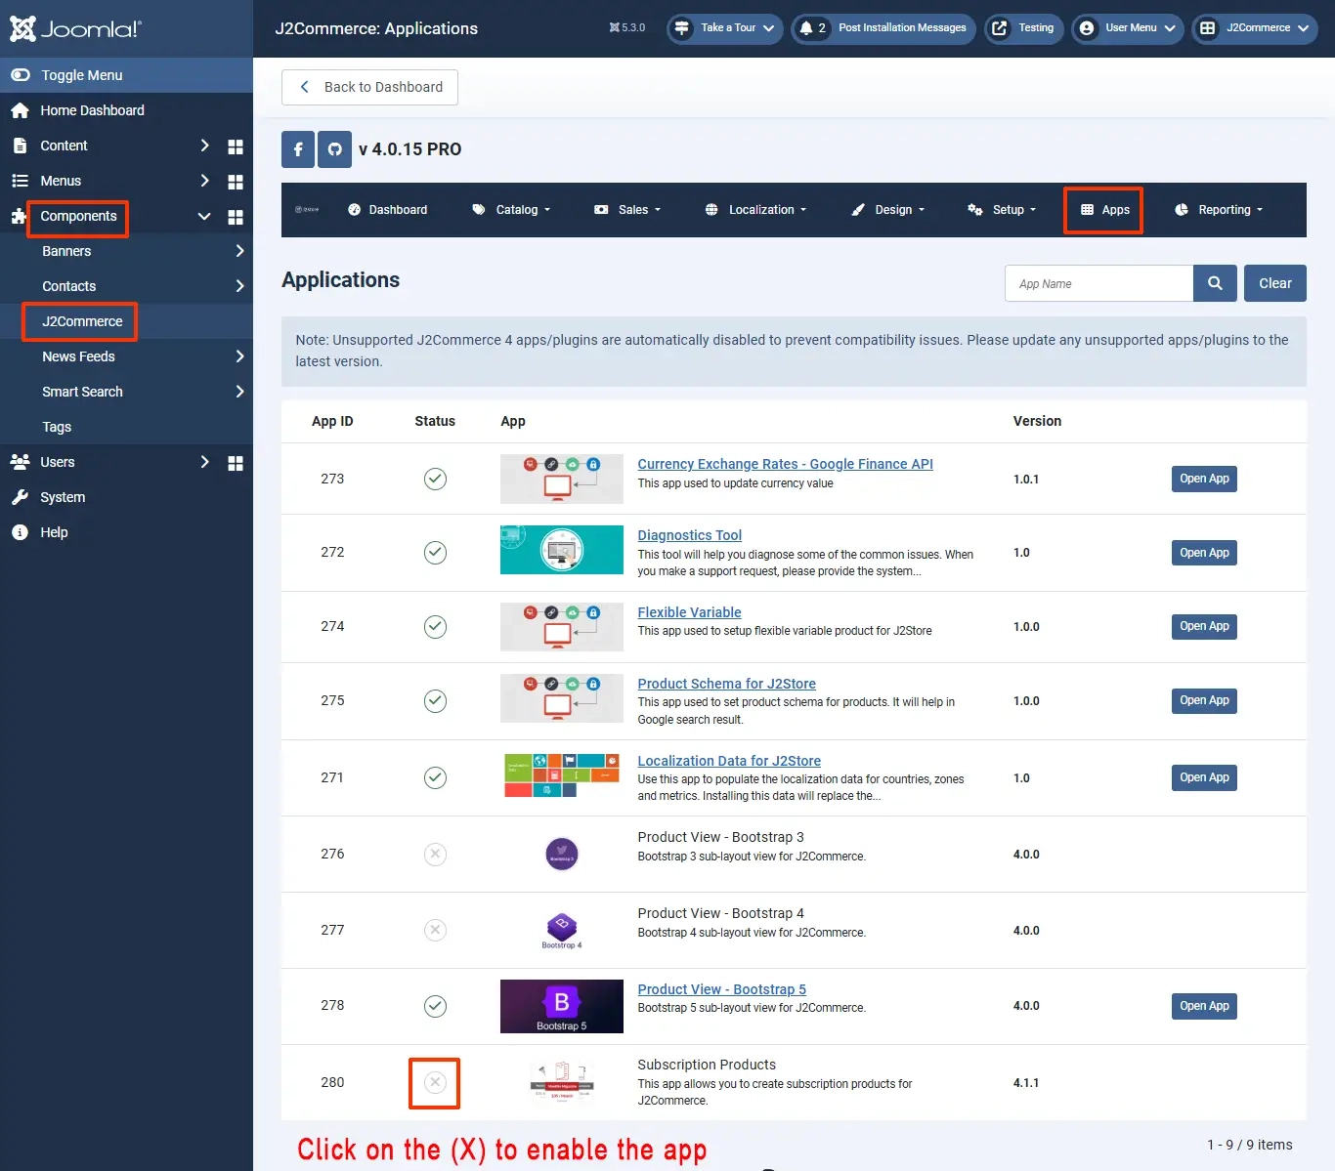
Task: Click the Currency Exchange Rates app thumbnail
Action: (x=562, y=479)
